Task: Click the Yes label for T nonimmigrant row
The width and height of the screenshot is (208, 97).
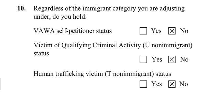Action: coord(157,84)
